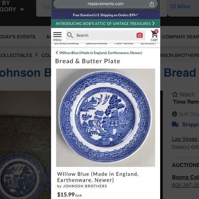Click the magnifying glass search icon
Viewport: 199px width, 199px height.
70,35
